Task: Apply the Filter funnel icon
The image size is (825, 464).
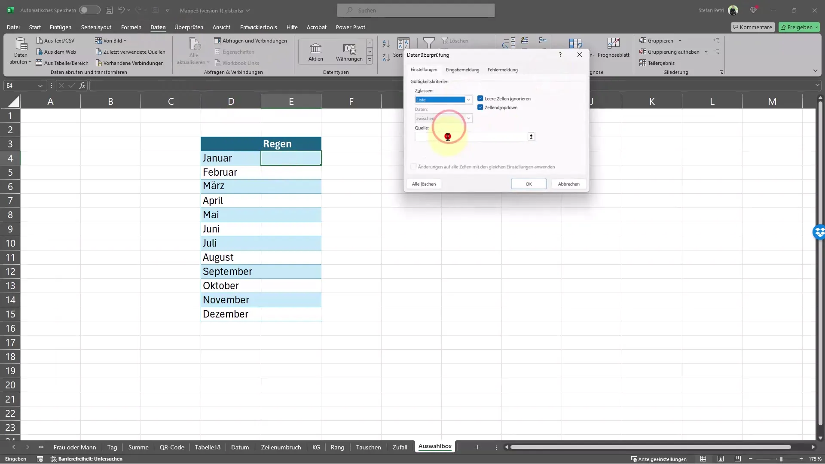Action: point(428,43)
